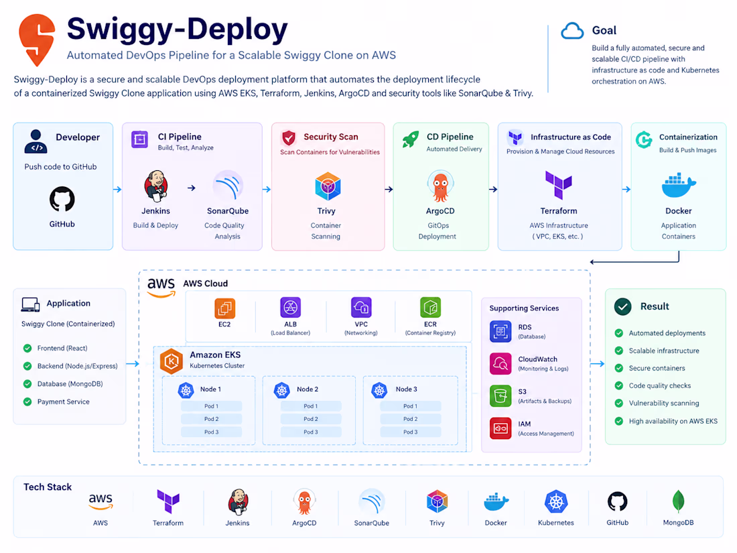Image resolution: width=737 pixels, height=553 pixels.
Task: Click the AWS logo beside AWS Cloud
Action: tap(161, 288)
